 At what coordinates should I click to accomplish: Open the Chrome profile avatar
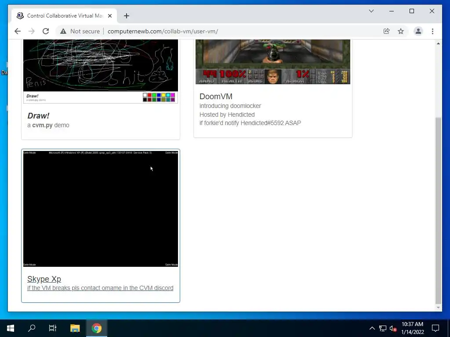(x=418, y=31)
